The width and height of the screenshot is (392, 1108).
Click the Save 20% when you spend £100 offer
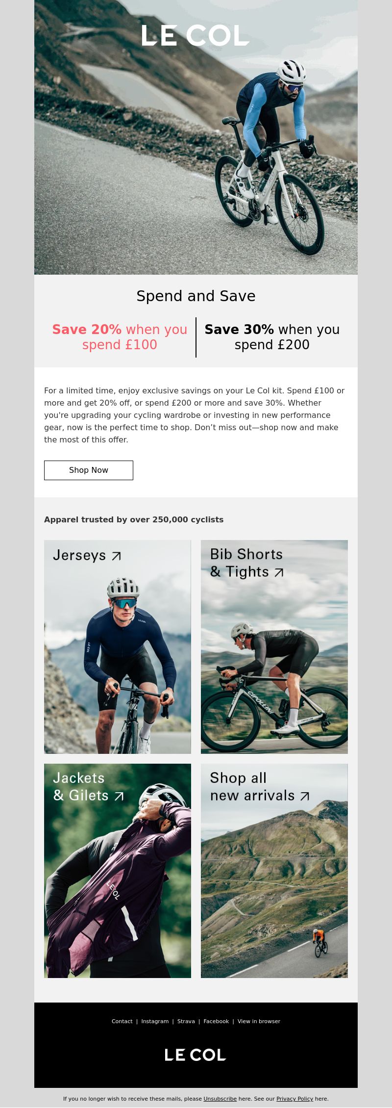(x=120, y=337)
